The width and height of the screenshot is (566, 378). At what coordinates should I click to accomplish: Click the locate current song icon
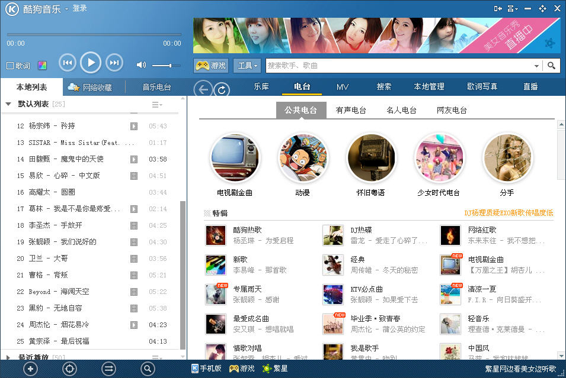[69, 369]
